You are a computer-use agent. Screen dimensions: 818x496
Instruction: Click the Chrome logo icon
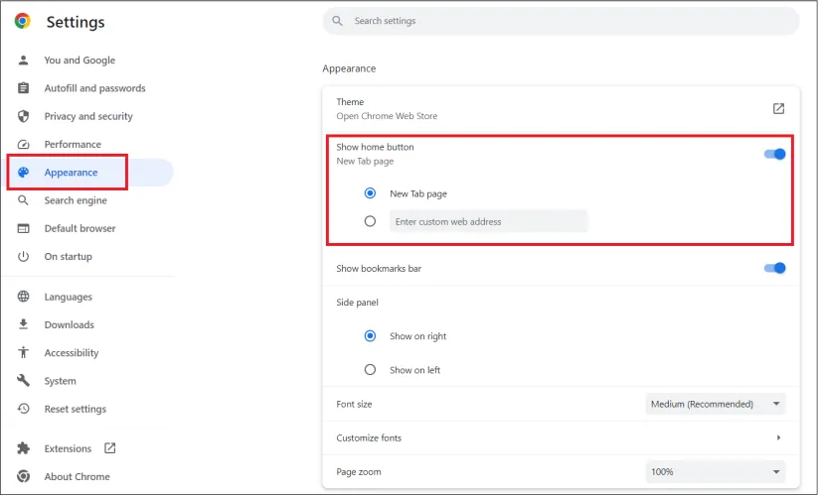[x=23, y=21]
